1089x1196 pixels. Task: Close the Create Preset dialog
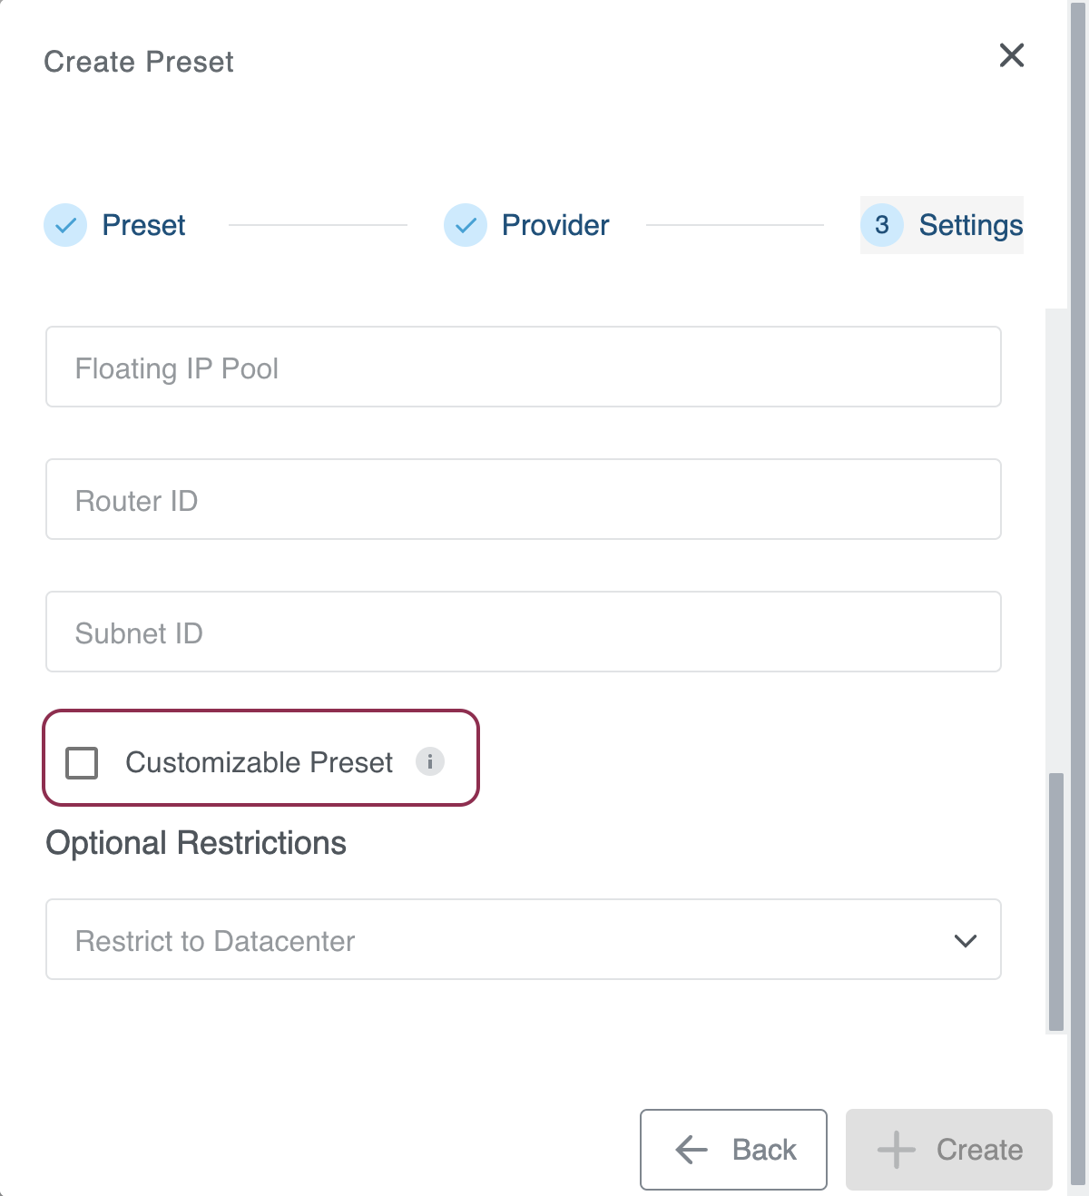1011,55
